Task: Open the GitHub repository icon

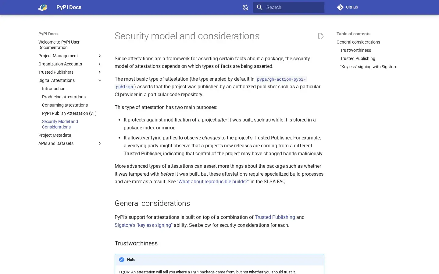Action: 340,7
